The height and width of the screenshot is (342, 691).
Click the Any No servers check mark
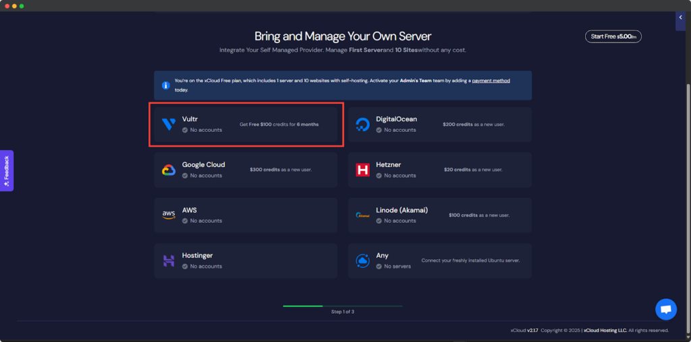tap(379, 267)
